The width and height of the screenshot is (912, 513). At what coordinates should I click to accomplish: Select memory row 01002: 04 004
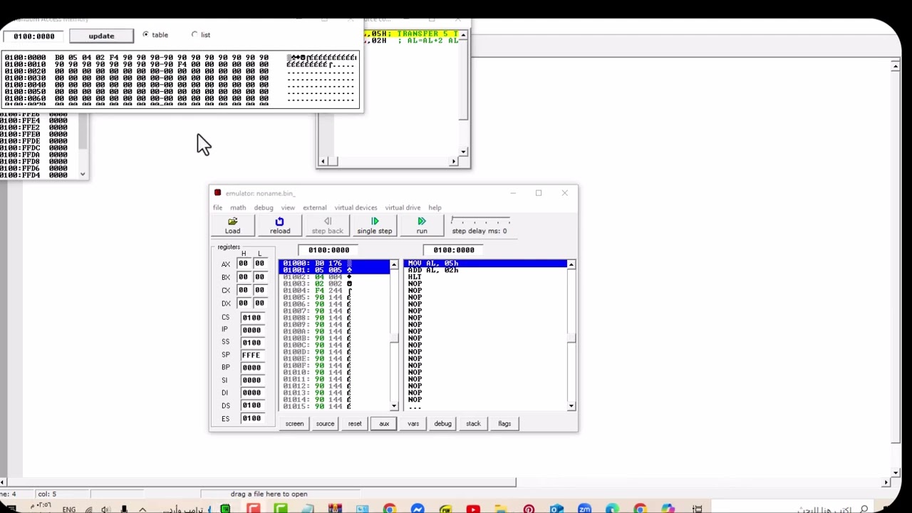[x=334, y=277]
